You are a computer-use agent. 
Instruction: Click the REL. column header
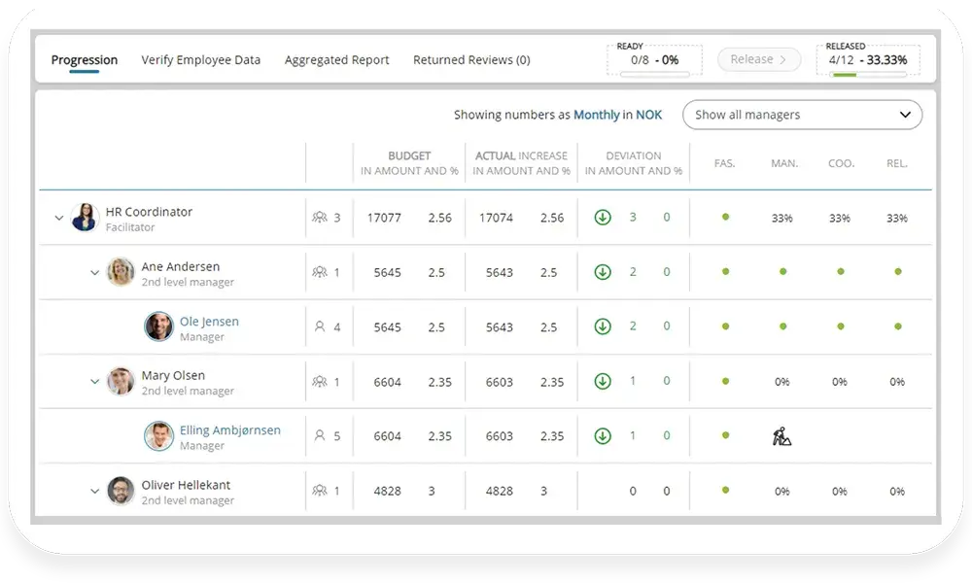tap(897, 163)
